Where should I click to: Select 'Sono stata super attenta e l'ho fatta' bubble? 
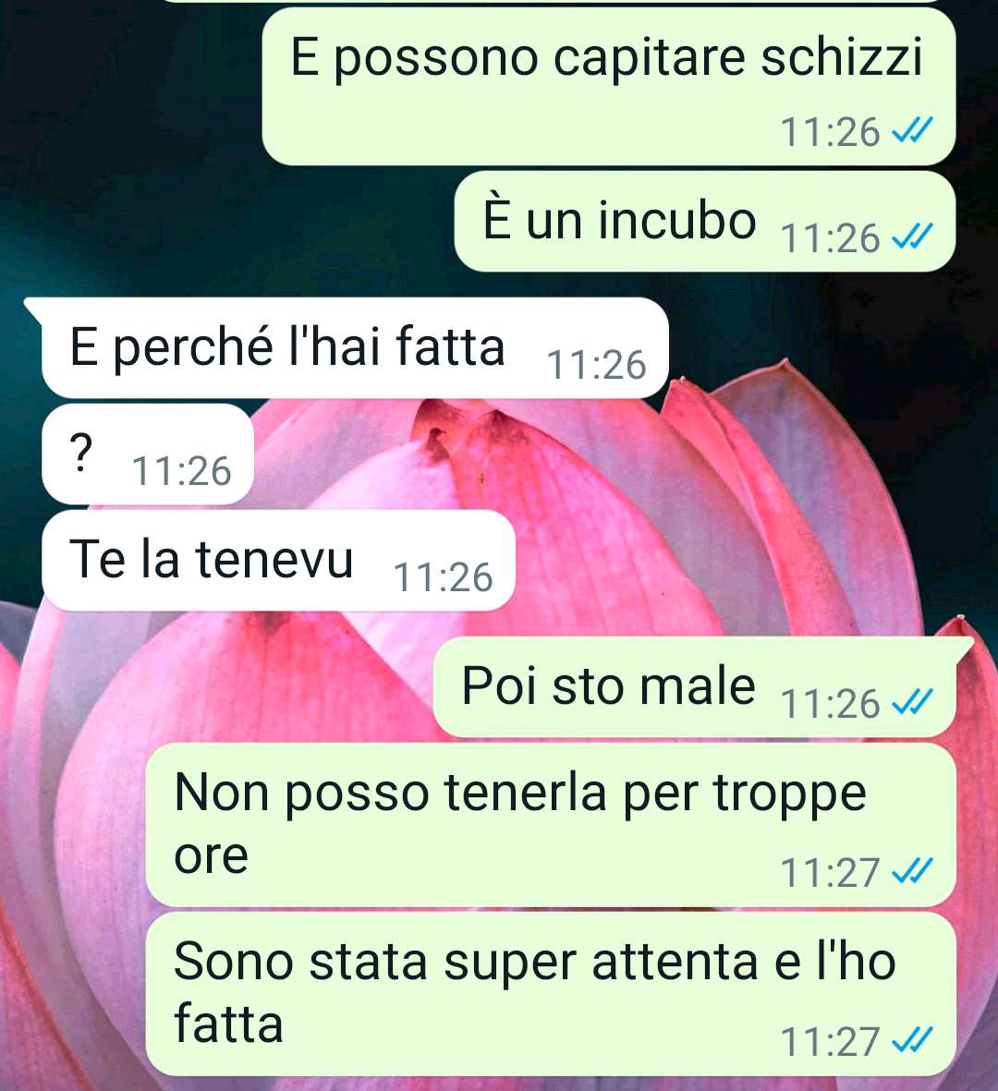coord(551,994)
